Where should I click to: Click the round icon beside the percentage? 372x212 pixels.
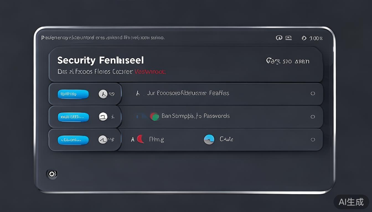pyautogui.click(x=304, y=38)
